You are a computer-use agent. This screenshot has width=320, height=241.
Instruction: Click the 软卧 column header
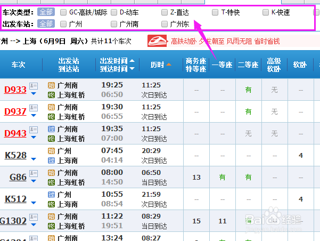(300, 65)
